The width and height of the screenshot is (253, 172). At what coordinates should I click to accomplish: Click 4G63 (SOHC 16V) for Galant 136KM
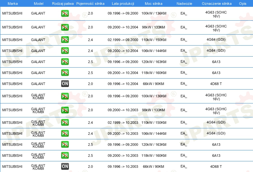point(216,14)
